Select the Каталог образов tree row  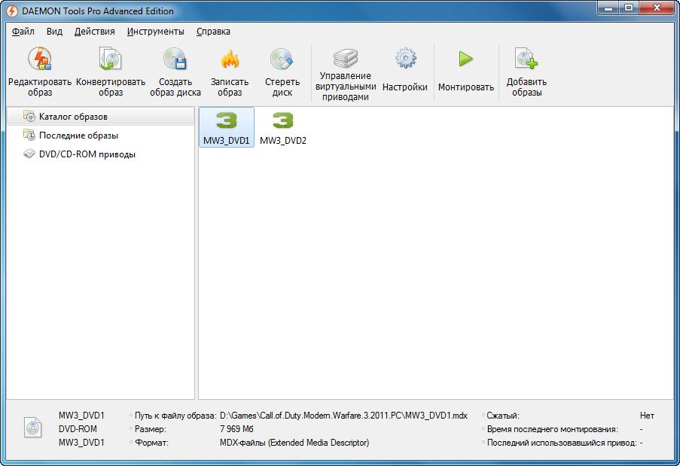pos(101,117)
